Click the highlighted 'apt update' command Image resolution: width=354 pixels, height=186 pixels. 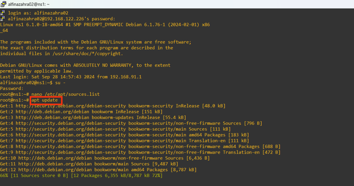pos(45,100)
